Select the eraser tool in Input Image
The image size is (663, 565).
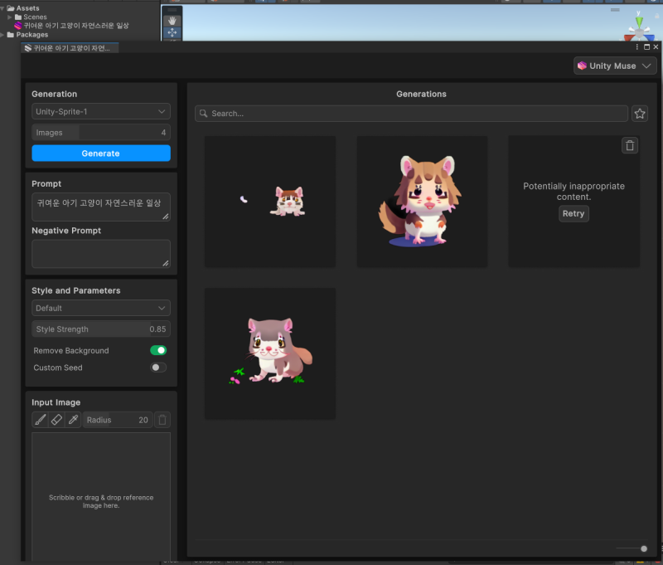56,419
